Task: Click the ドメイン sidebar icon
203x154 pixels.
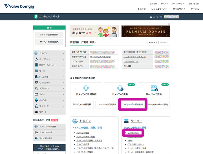Action: 36,53
